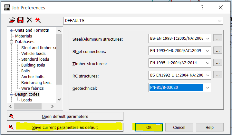Viewport: 232px width, 135px height.
Task: Click the tree vertical scrollbar thumb
Action: pyautogui.click(x=59, y=59)
